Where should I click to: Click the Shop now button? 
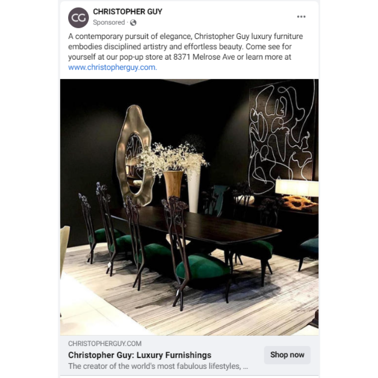coord(287,355)
